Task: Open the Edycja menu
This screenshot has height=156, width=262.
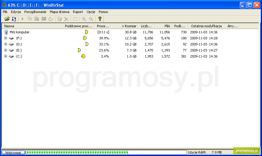Action: point(16,12)
